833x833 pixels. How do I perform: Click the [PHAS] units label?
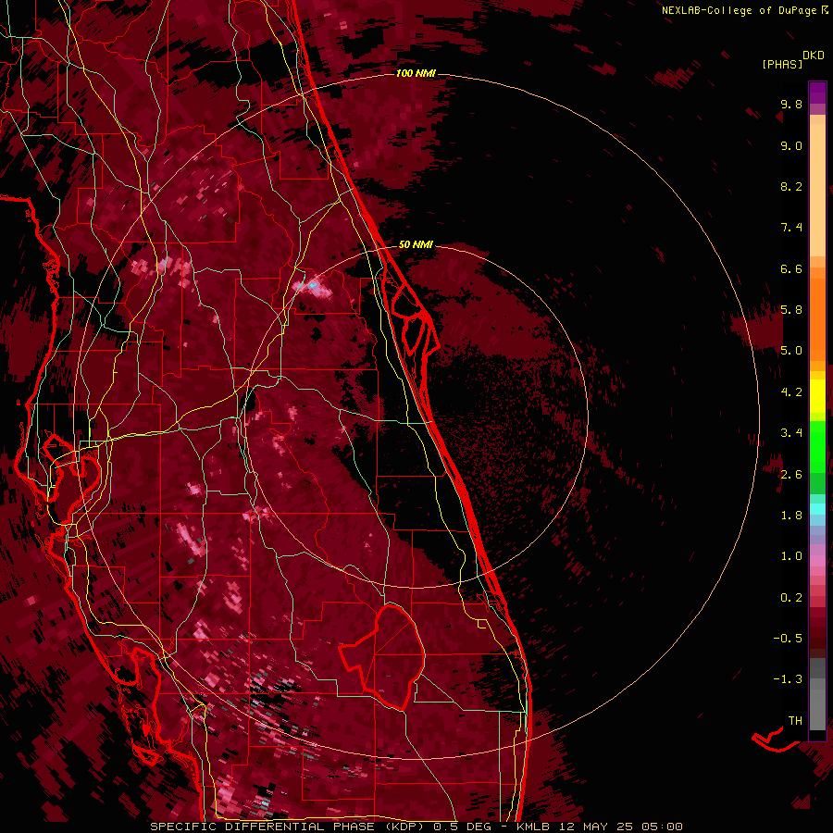(782, 65)
